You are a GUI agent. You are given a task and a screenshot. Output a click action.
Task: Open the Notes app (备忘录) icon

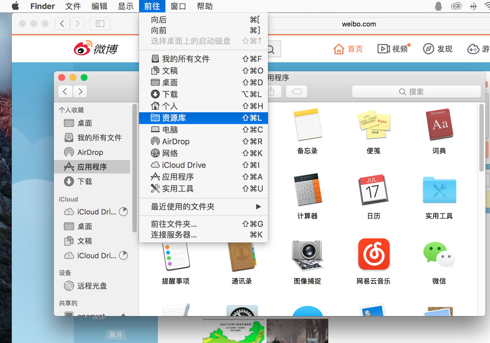(x=308, y=125)
